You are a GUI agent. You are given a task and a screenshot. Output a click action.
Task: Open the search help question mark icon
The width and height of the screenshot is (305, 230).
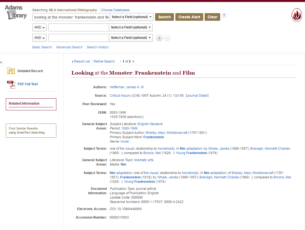(x=224, y=16)
